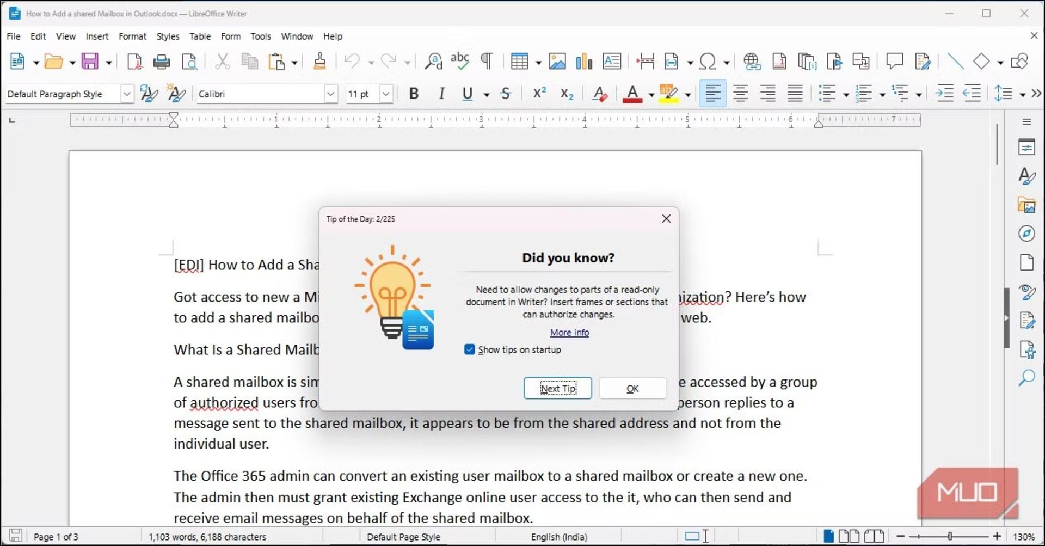Click the Save document icon
Viewport: 1045px width, 546px height.
click(90, 62)
